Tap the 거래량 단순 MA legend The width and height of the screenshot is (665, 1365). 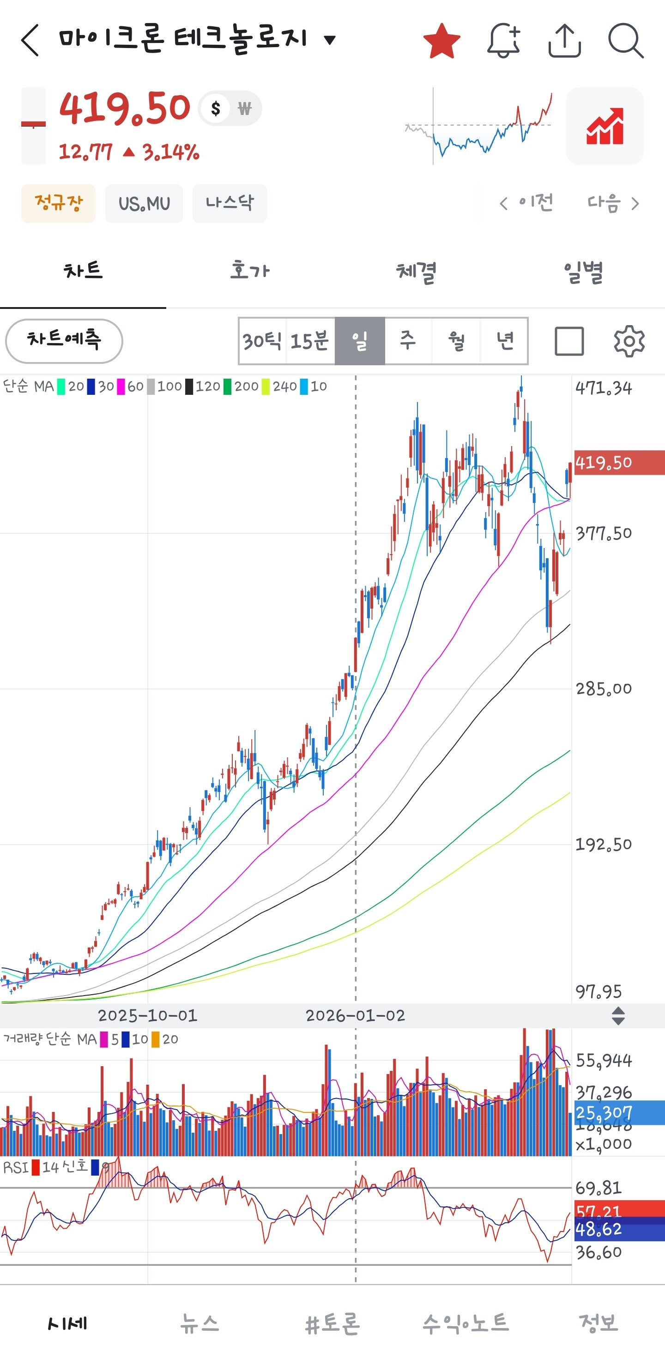(50, 1039)
